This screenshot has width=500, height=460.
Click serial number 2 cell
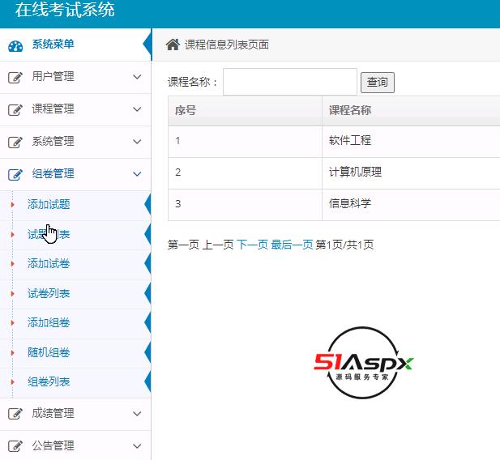245,172
